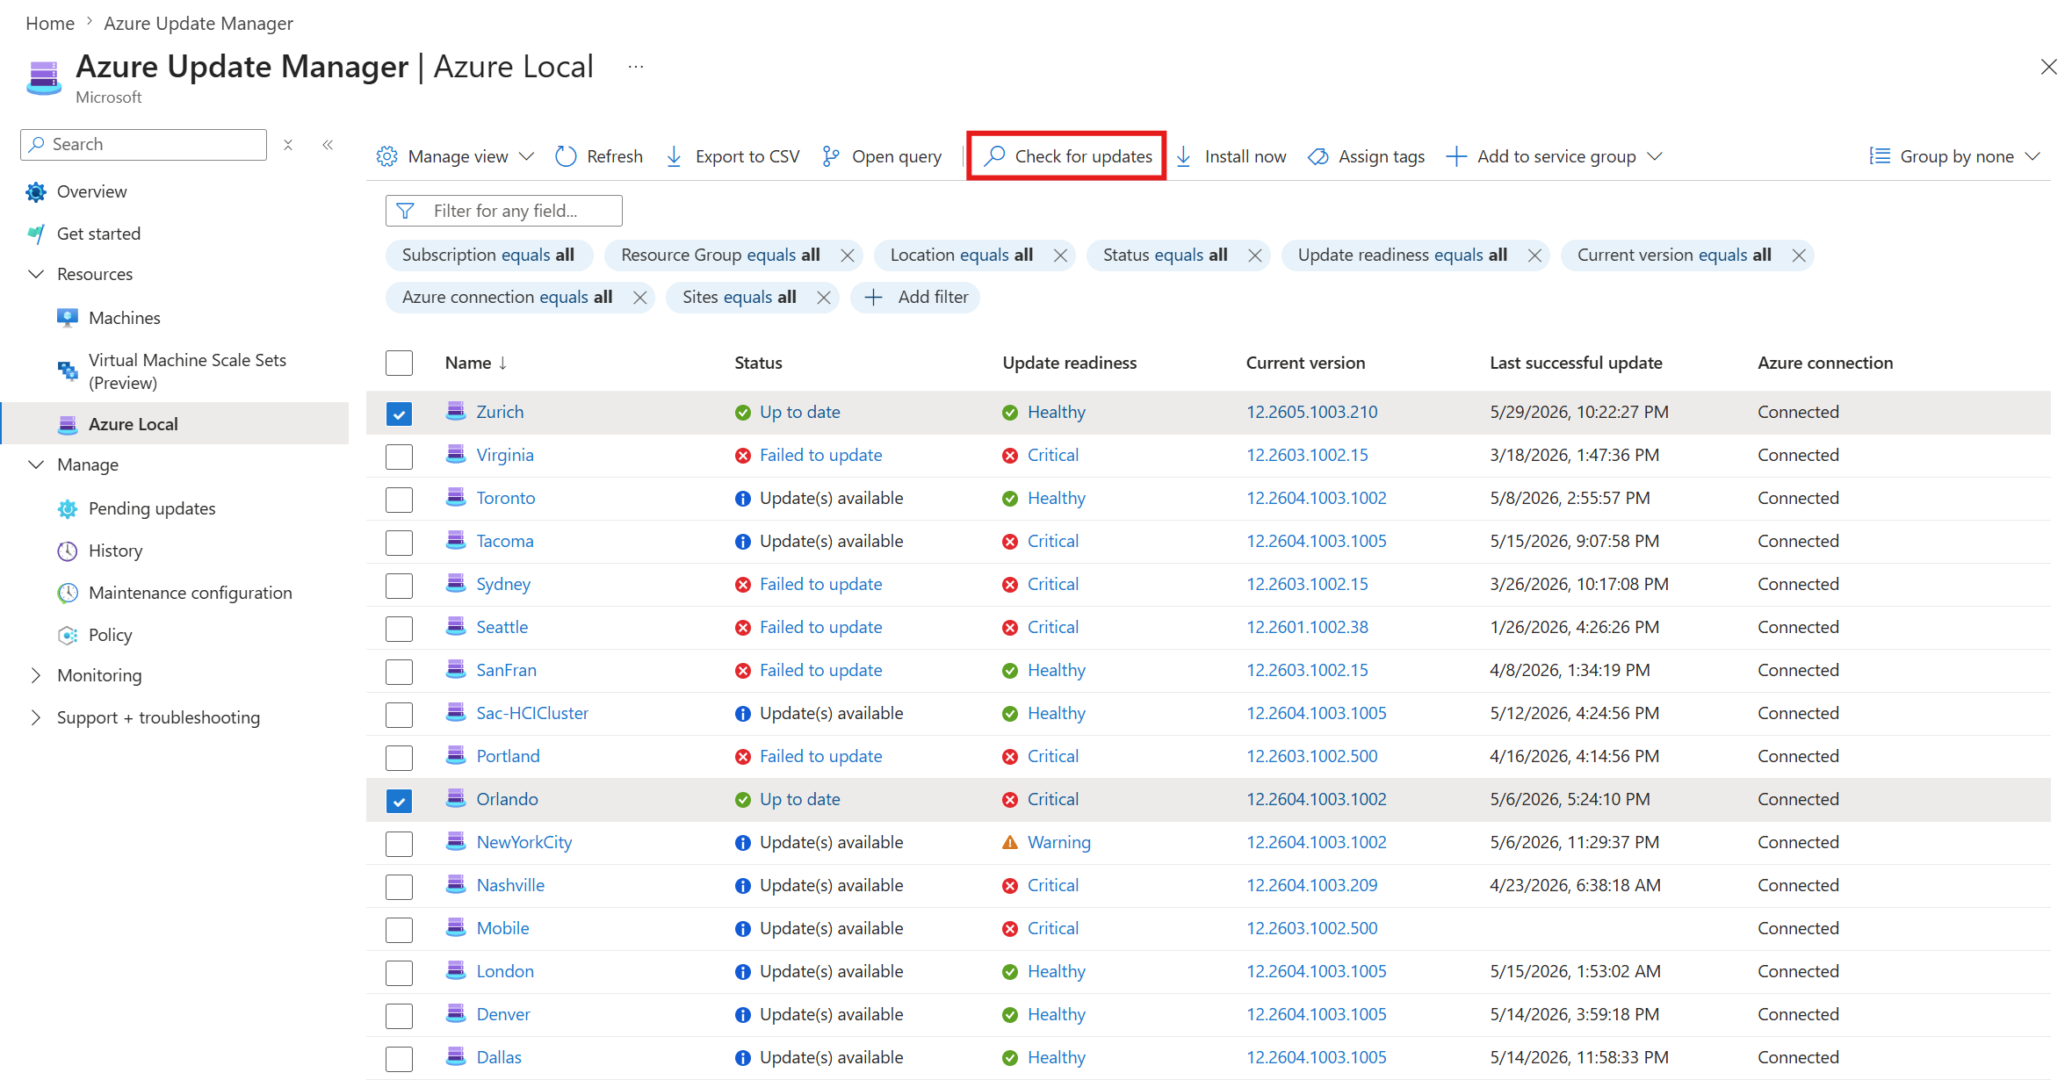Remove the Sites equals all filter

(824, 298)
